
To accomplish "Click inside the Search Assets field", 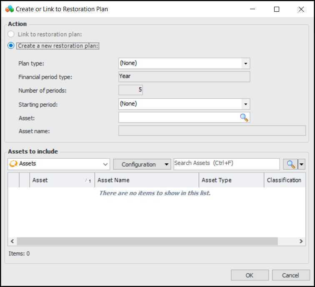I will [226, 164].
